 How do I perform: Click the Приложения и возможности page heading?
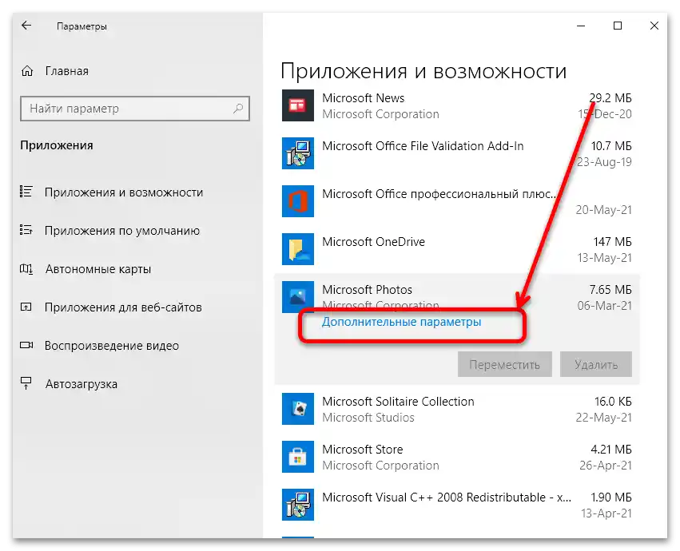pyautogui.click(x=424, y=71)
